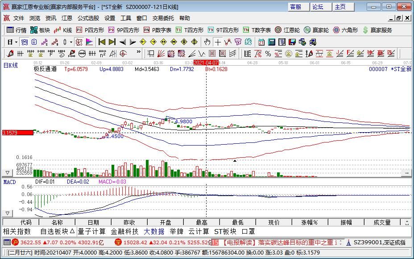414x259 pixels.
Task: Click the red pencil drawing tool
Action: (x=10, y=54)
